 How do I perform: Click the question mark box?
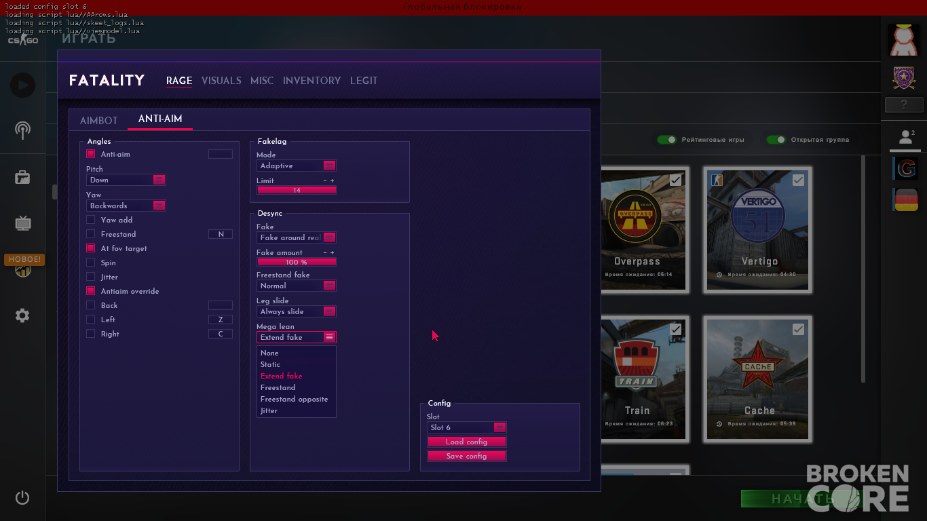click(x=904, y=104)
